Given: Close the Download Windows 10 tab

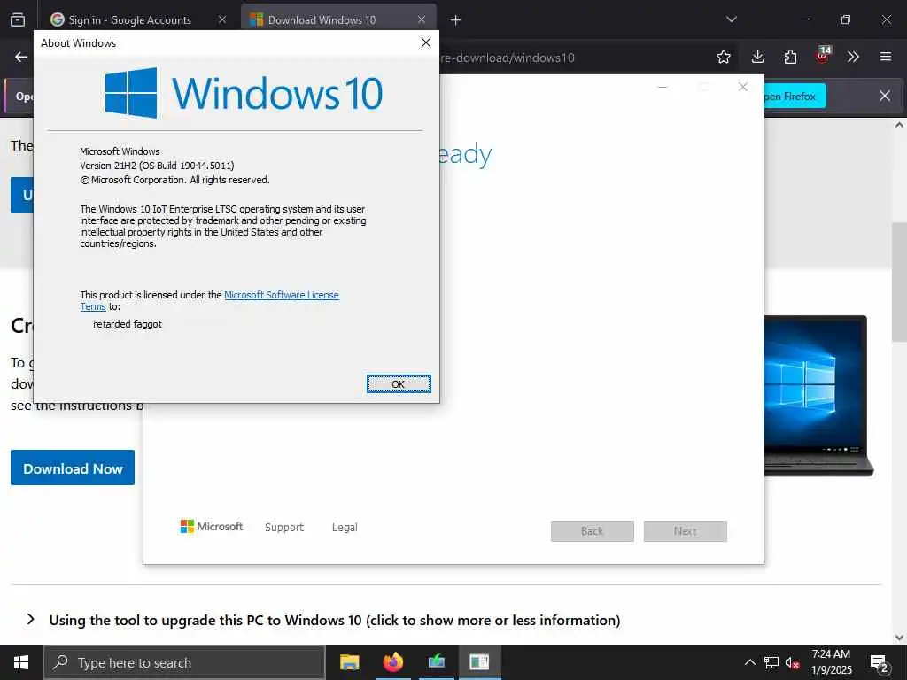Looking at the screenshot, I should click(422, 20).
